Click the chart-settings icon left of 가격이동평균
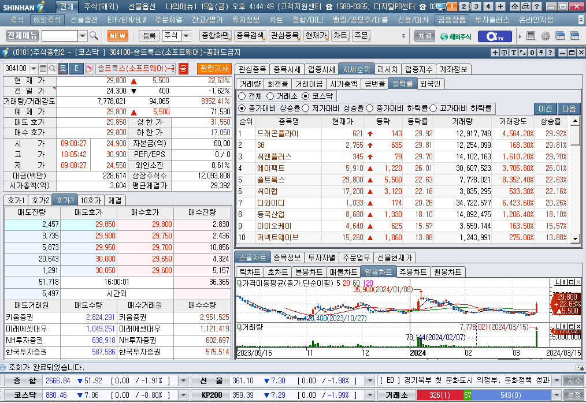 click(239, 283)
